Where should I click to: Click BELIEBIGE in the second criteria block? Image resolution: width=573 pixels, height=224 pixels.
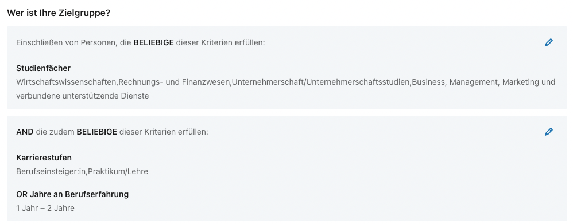point(97,132)
